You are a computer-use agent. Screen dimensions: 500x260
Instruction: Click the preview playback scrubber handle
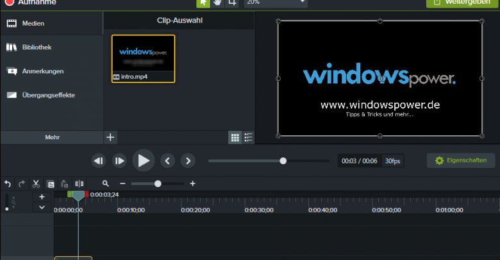pos(283,161)
